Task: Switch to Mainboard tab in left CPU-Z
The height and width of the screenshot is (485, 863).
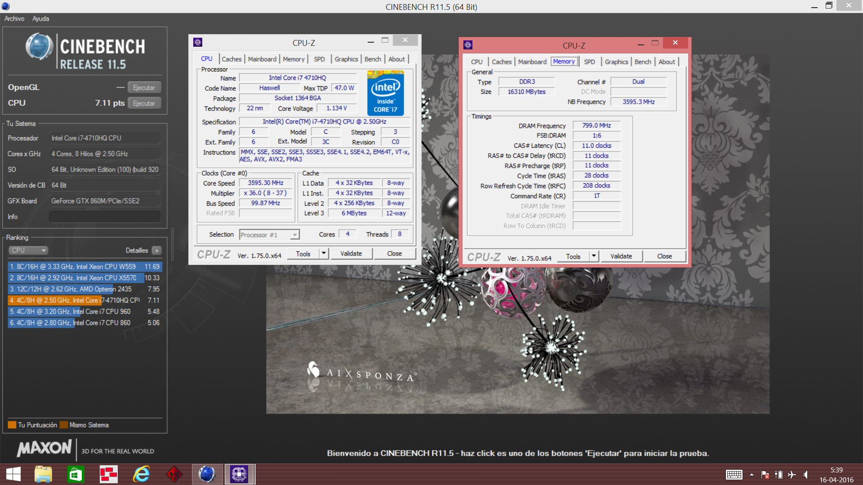Action: 262,59
